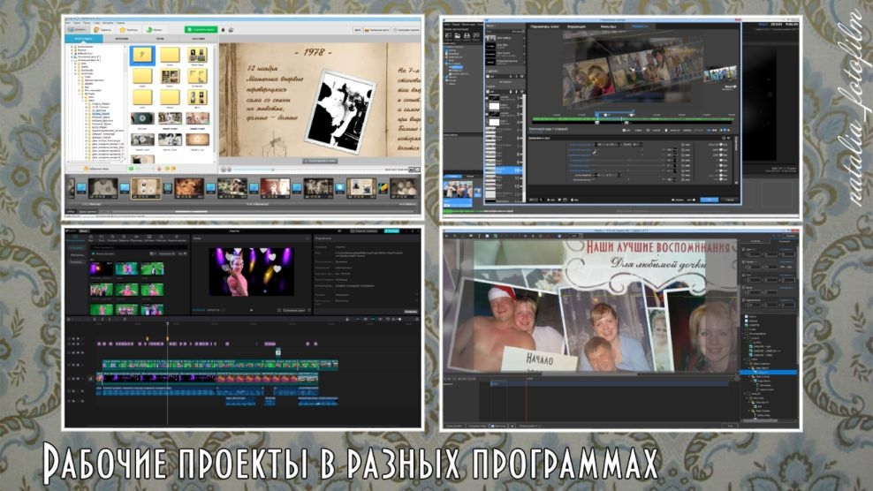
Task: Open PUBLISH workspace in filmstrip window
Action: [x=792, y=25]
